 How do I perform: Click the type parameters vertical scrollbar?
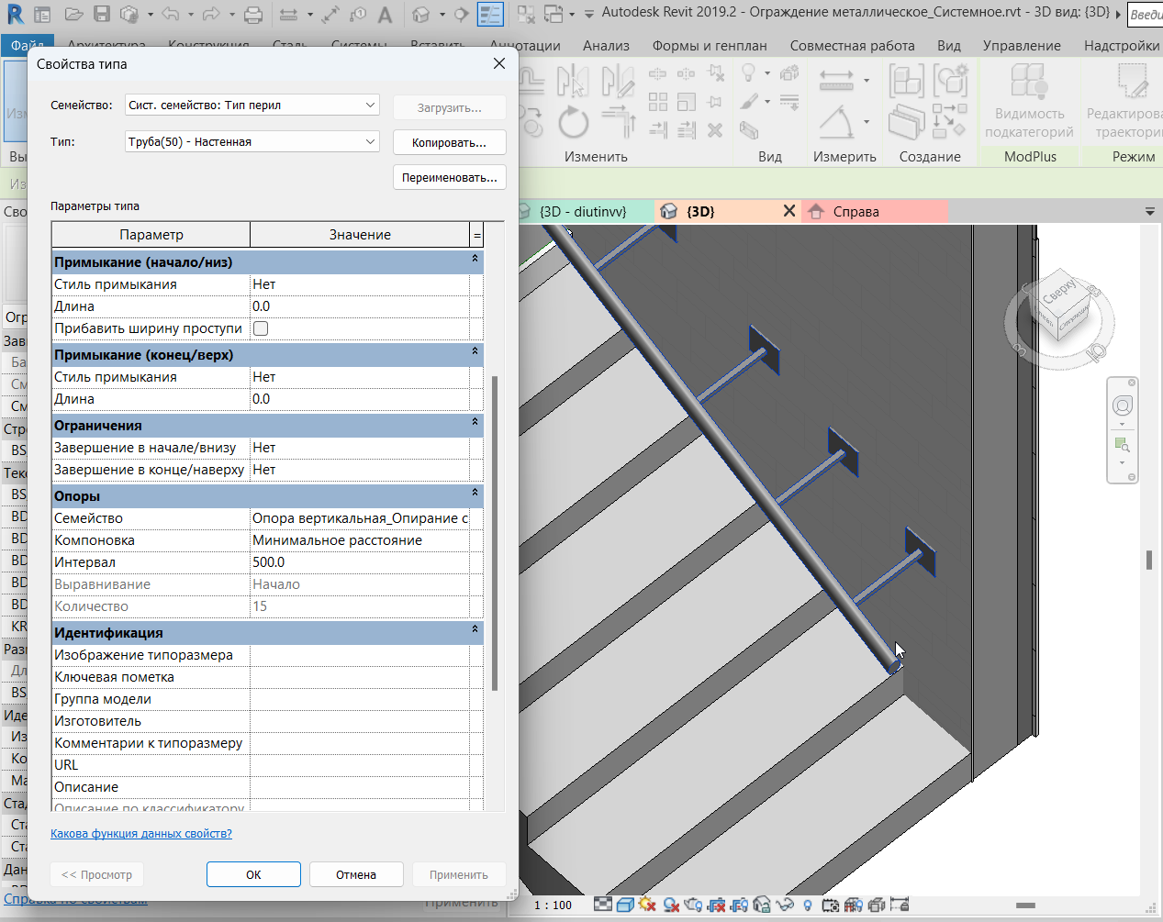pyautogui.click(x=496, y=532)
